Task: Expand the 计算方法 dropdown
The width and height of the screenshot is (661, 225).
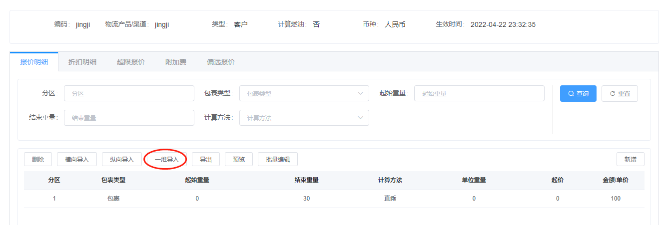Action: pos(304,118)
